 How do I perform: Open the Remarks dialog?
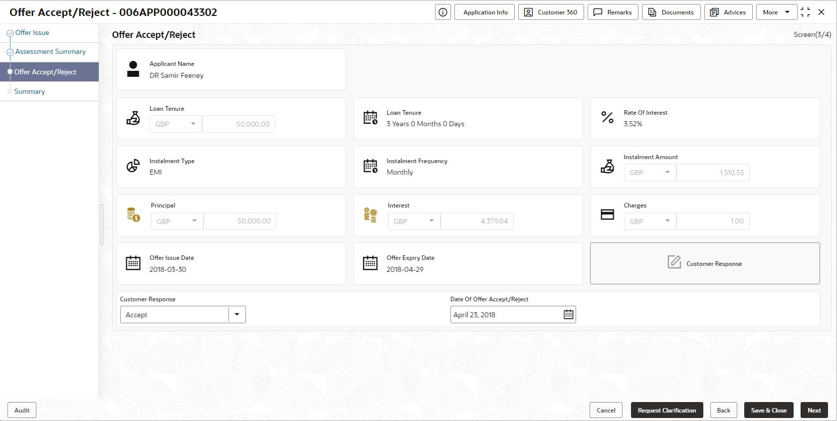click(x=613, y=12)
